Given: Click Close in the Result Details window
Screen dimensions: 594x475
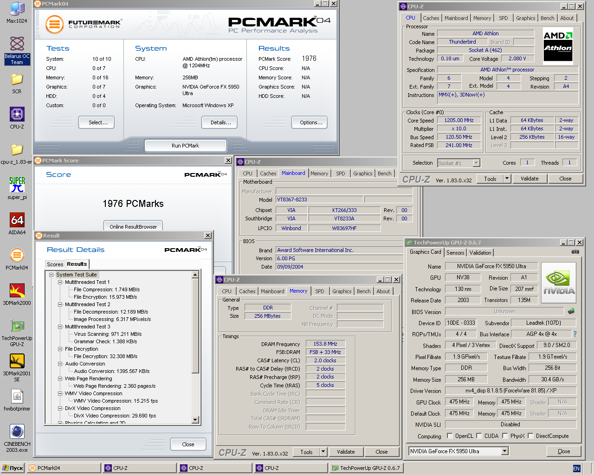Looking at the screenshot, I should tap(188, 444).
